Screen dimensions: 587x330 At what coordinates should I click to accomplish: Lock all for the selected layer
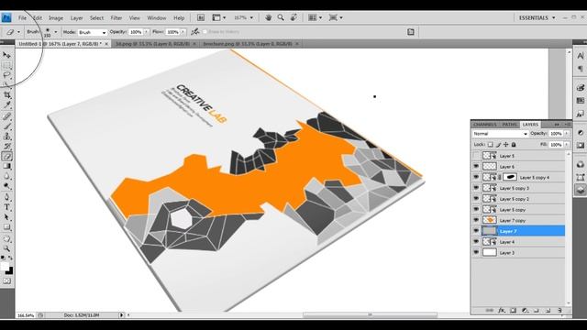[514, 145]
